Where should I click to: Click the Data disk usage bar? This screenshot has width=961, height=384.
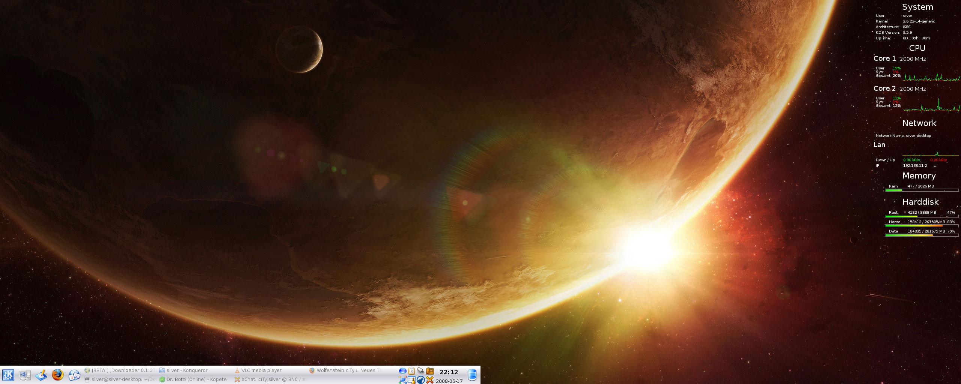click(x=922, y=235)
